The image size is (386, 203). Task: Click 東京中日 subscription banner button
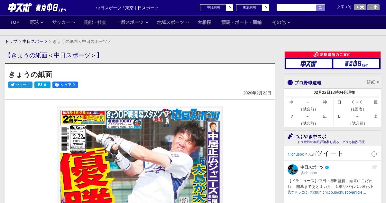356,64
